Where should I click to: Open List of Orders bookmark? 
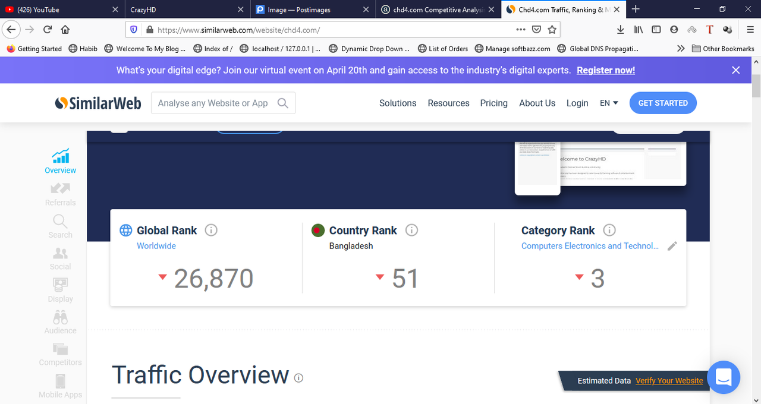[x=442, y=49]
